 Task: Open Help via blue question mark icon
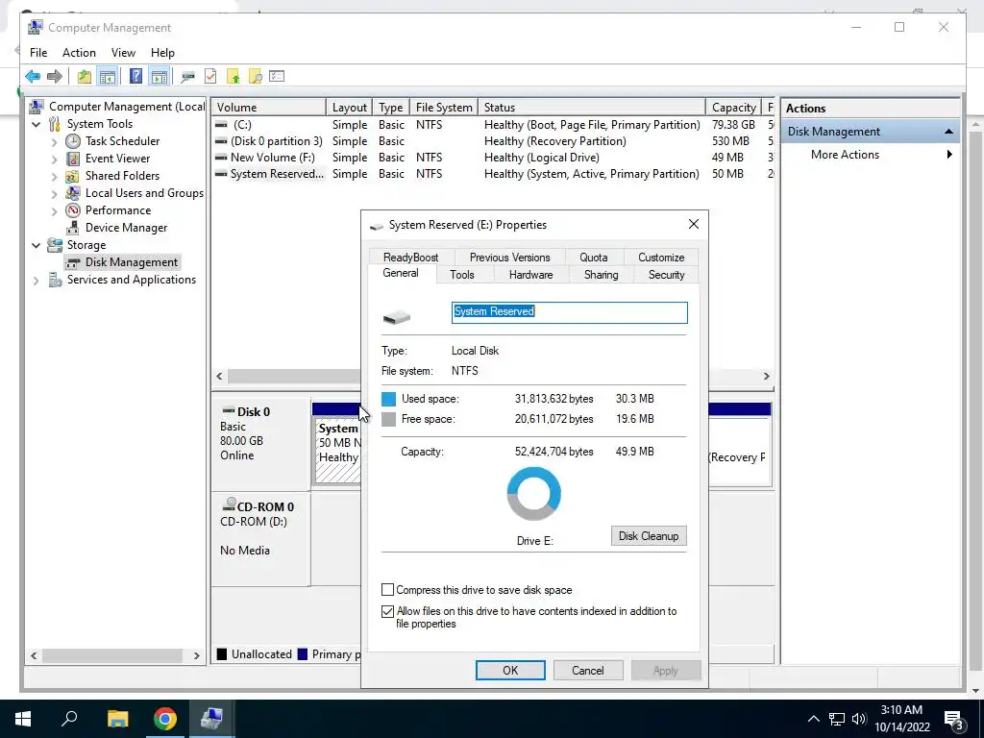[135, 77]
